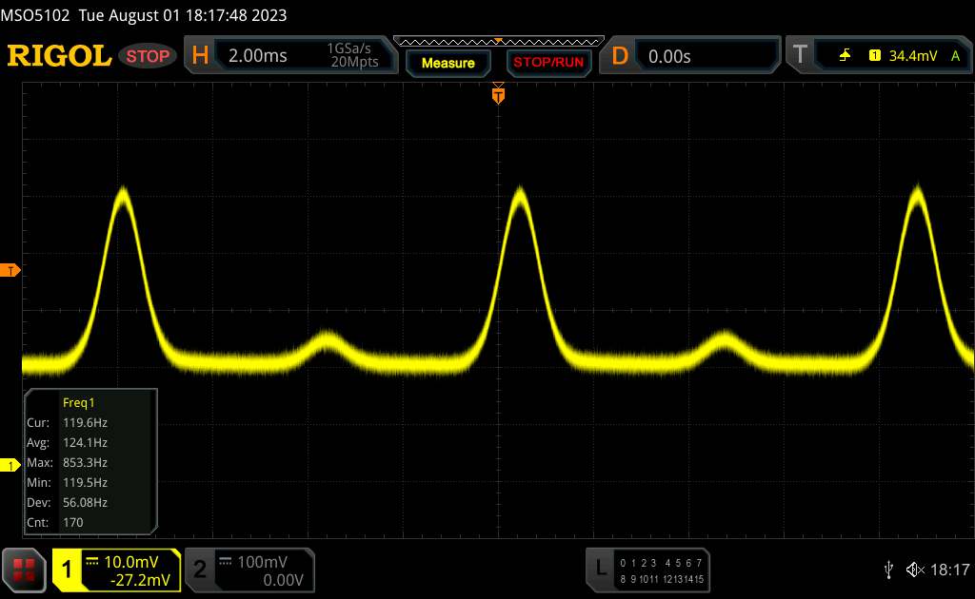
Task: Toggle the logic analyzer L channels panel
Action: 647,570
